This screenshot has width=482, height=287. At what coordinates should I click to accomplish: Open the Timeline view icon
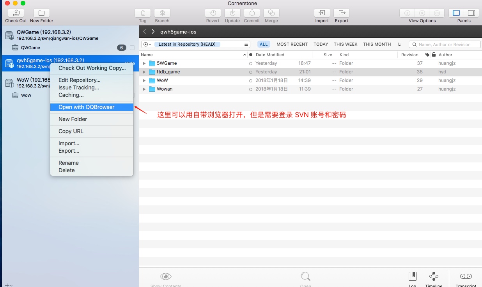pos(434,276)
